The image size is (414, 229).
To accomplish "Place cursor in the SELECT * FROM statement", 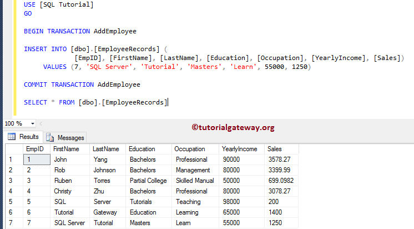I will (95, 102).
